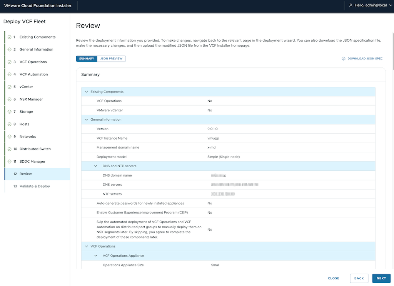Click the checkmark icon for VCF Operations step

[10, 62]
